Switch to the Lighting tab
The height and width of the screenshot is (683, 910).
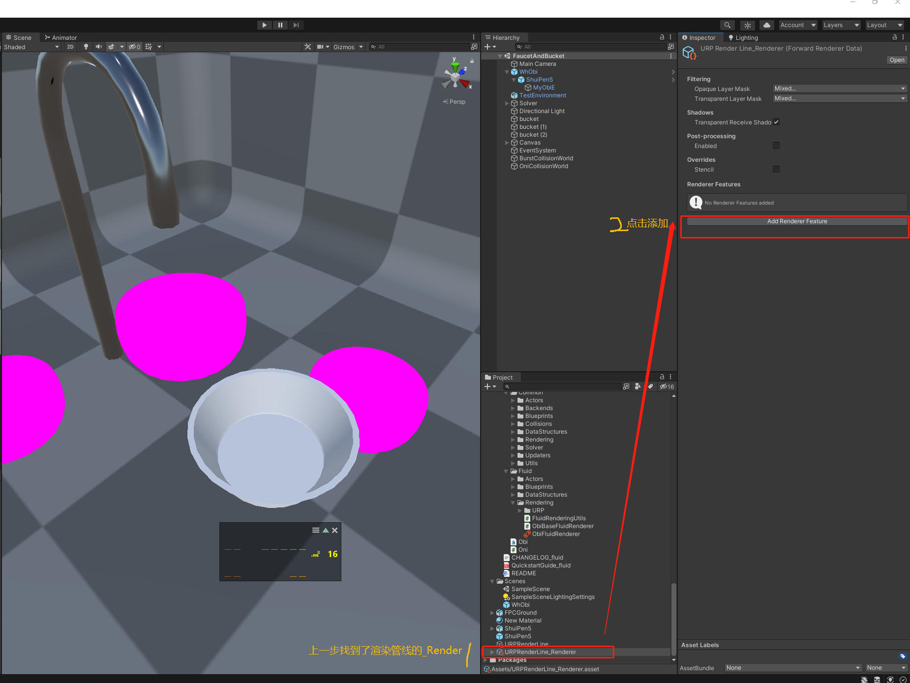pyautogui.click(x=743, y=37)
